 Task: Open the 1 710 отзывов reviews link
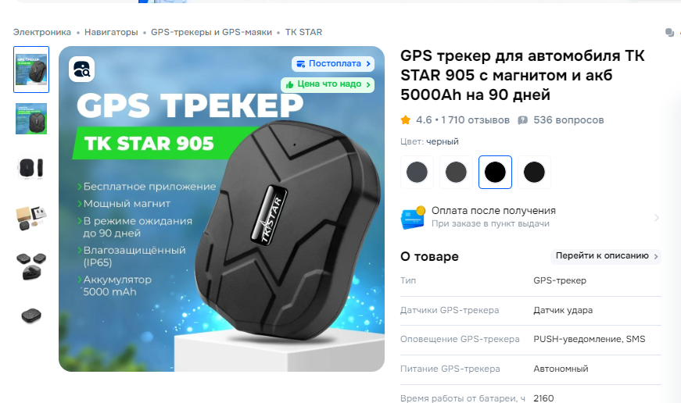(475, 120)
